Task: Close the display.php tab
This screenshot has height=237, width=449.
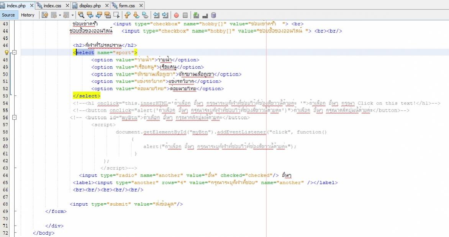Action: point(107,5)
